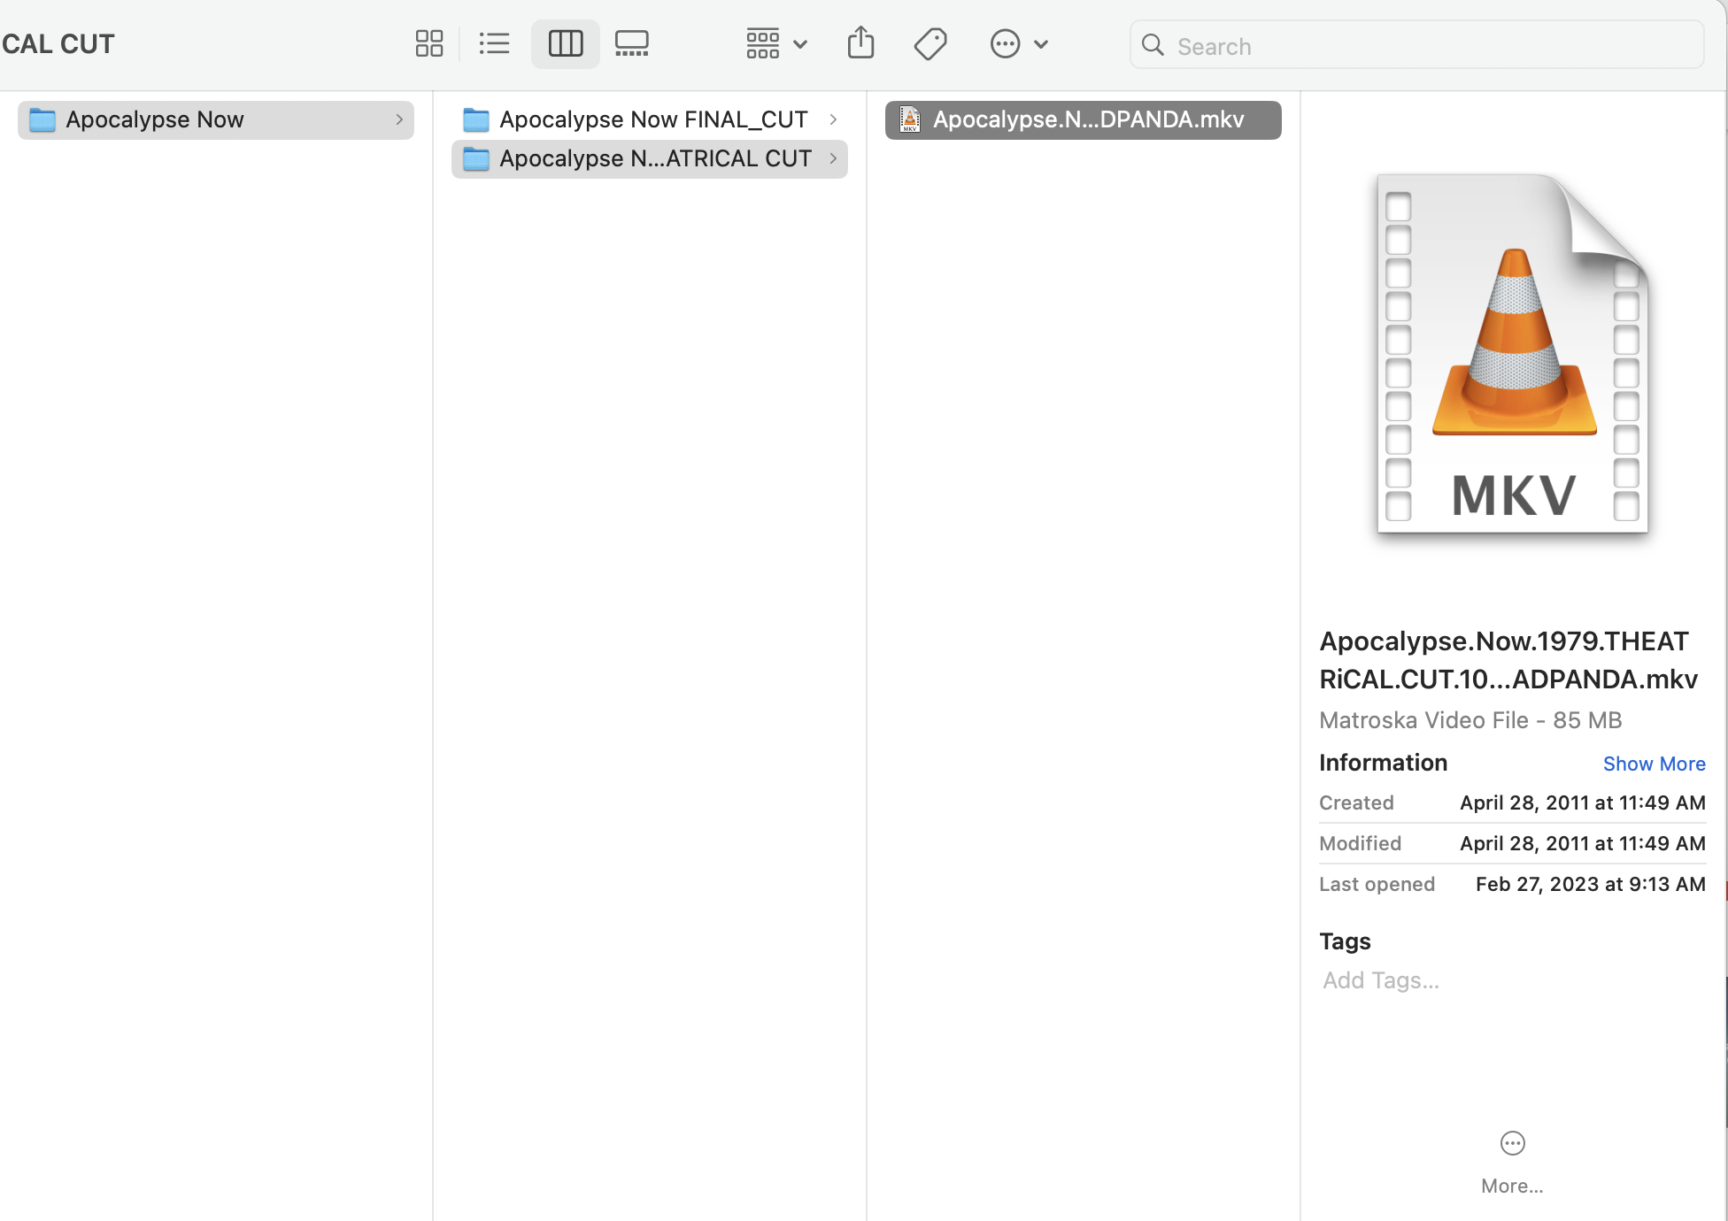The image size is (1728, 1221).
Task: Select the Apocalypse Now folder
Action: coord(155,119)
